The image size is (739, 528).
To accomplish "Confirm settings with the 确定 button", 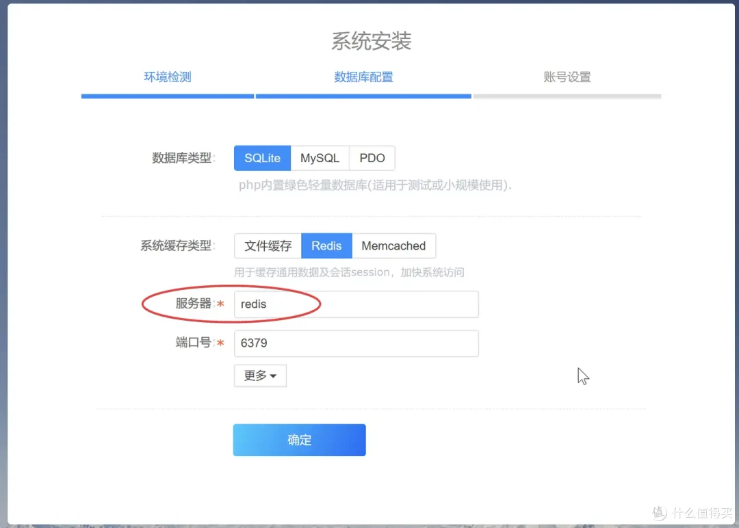I will click(x=299, y=440).
